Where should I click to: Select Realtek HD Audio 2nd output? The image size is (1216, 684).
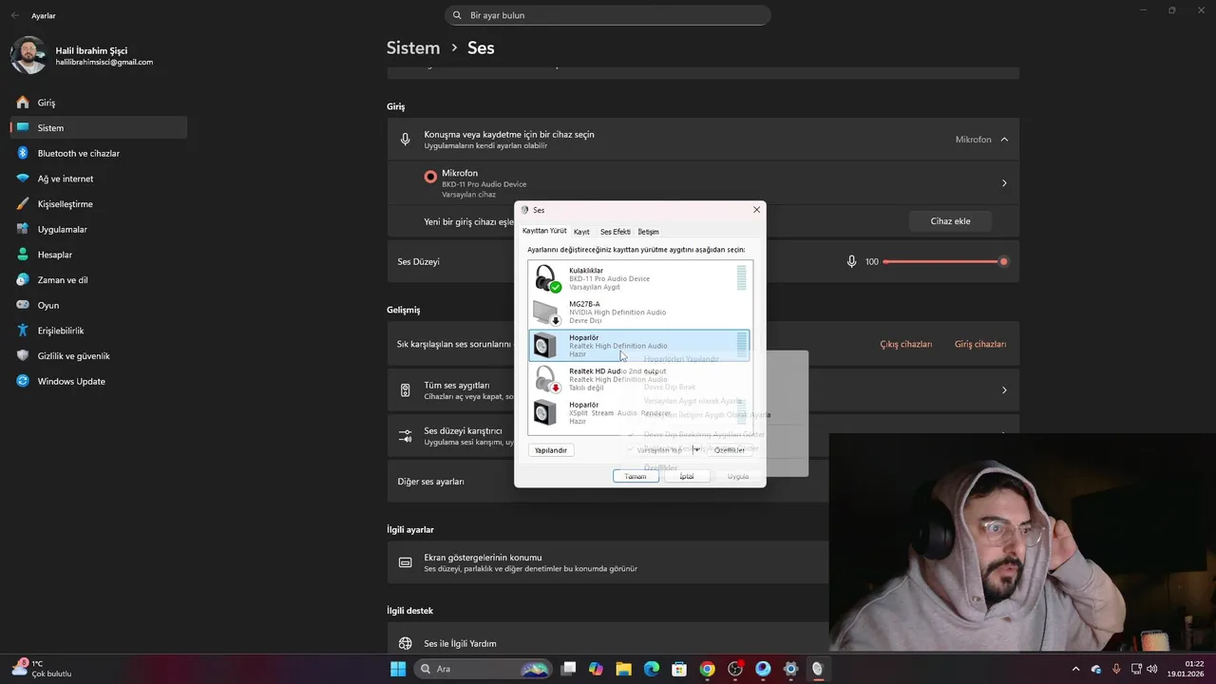point(638,379)
